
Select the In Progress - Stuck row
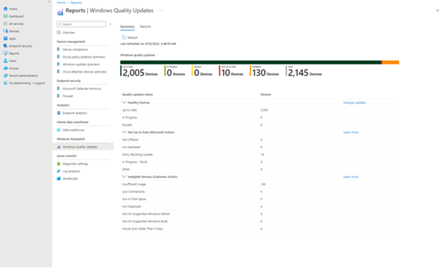click(x=259, y=162)
